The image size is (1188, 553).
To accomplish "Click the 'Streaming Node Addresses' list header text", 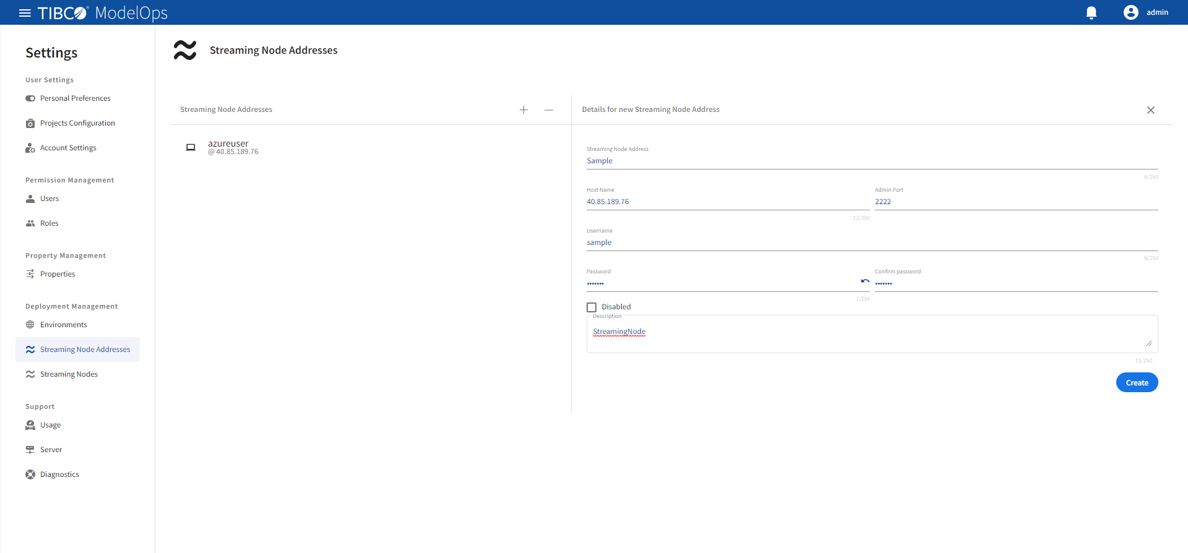I will click(226, 109).
